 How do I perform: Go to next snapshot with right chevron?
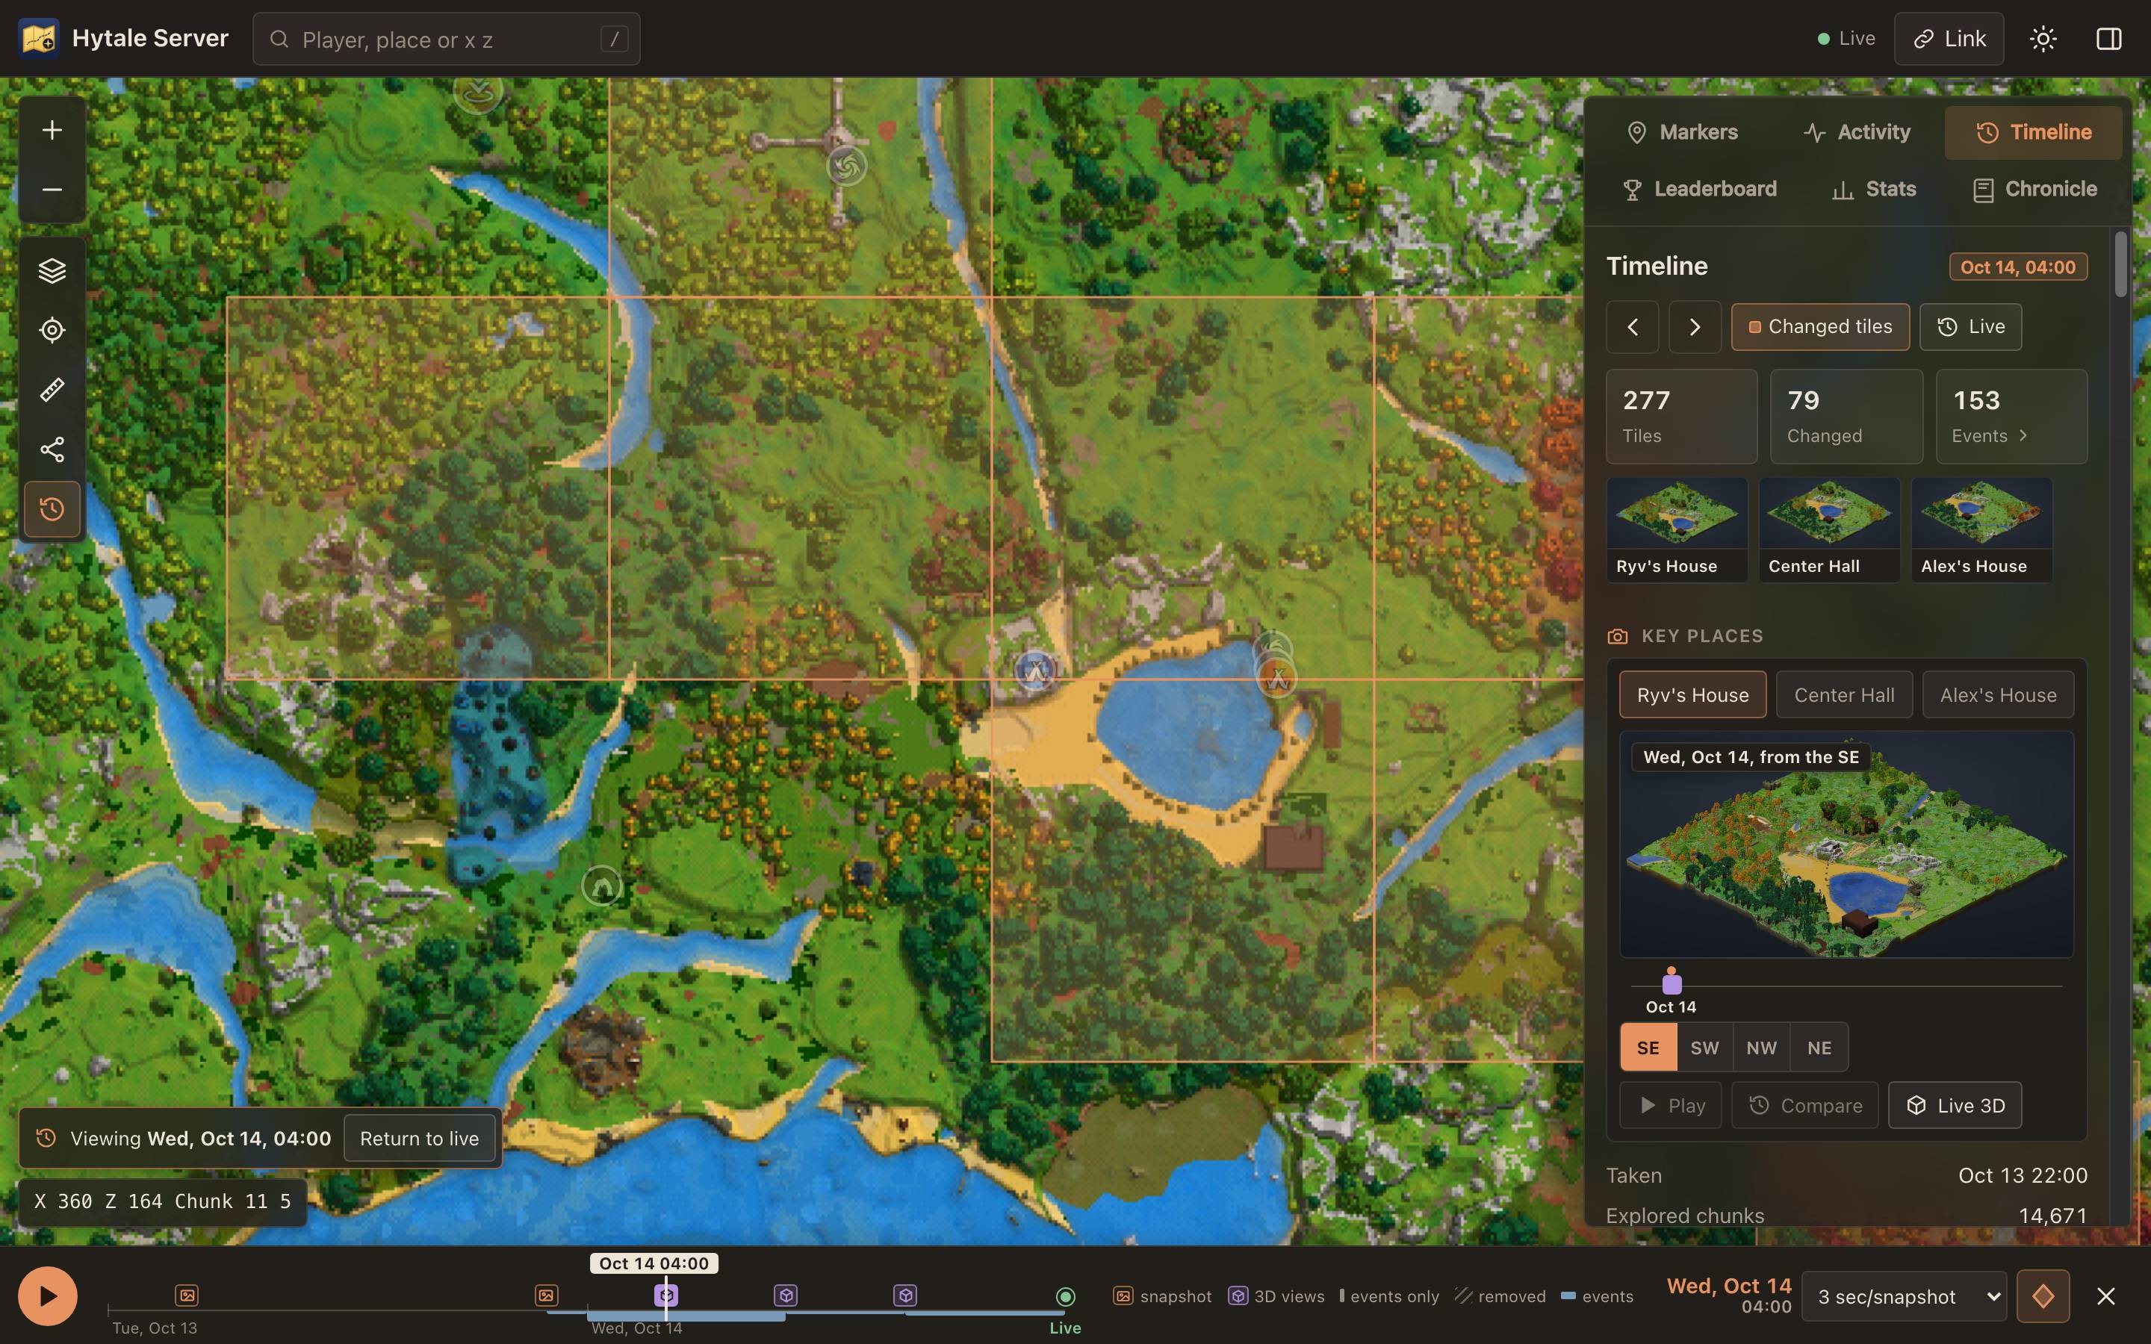1694,327
